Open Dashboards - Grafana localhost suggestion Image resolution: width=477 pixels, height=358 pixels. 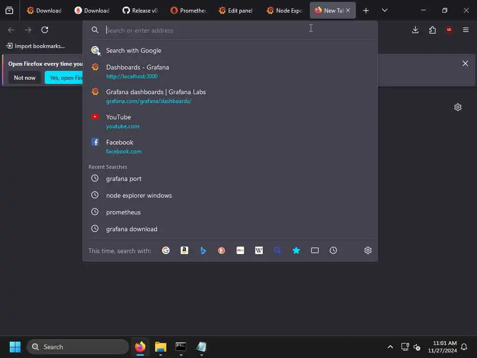coord(230,71)
